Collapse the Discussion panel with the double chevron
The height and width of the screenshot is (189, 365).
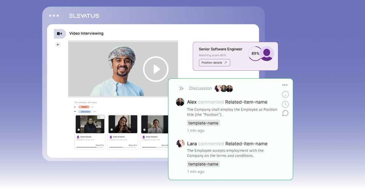tap(181, 88)
